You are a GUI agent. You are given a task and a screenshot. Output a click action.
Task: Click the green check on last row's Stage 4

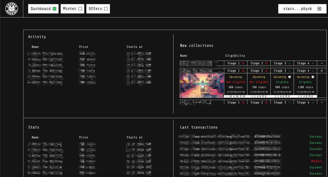coord(313,102)
